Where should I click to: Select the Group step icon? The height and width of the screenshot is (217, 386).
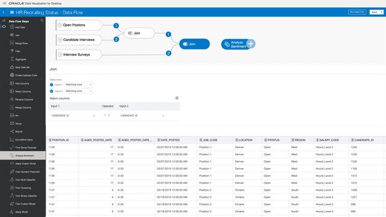tap(12, 123)
